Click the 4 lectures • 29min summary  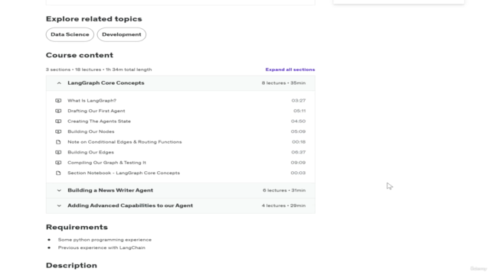(x=284, y=205)
